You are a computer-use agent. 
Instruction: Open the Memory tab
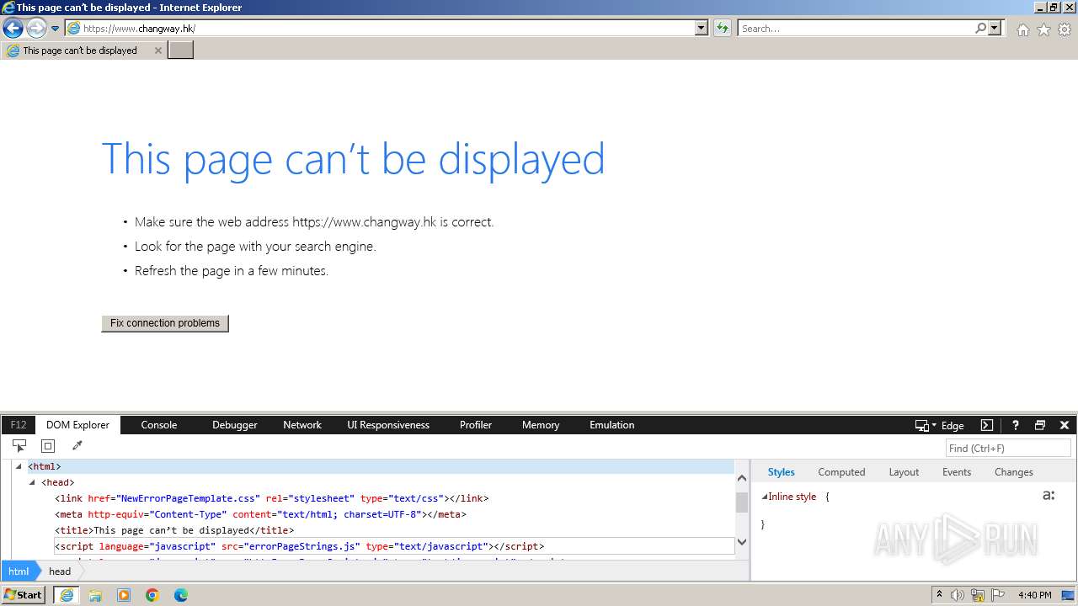pyautogui.click(x=541, y=425)
